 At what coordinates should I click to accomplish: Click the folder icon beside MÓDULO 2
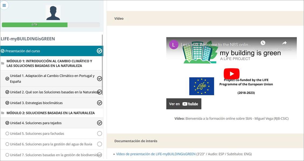point(3,113)
